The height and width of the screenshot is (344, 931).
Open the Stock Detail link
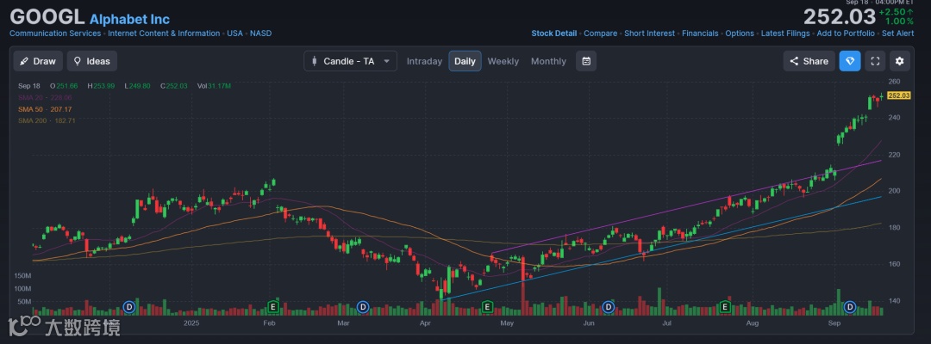pyautogui.click(x=554, y=34)
